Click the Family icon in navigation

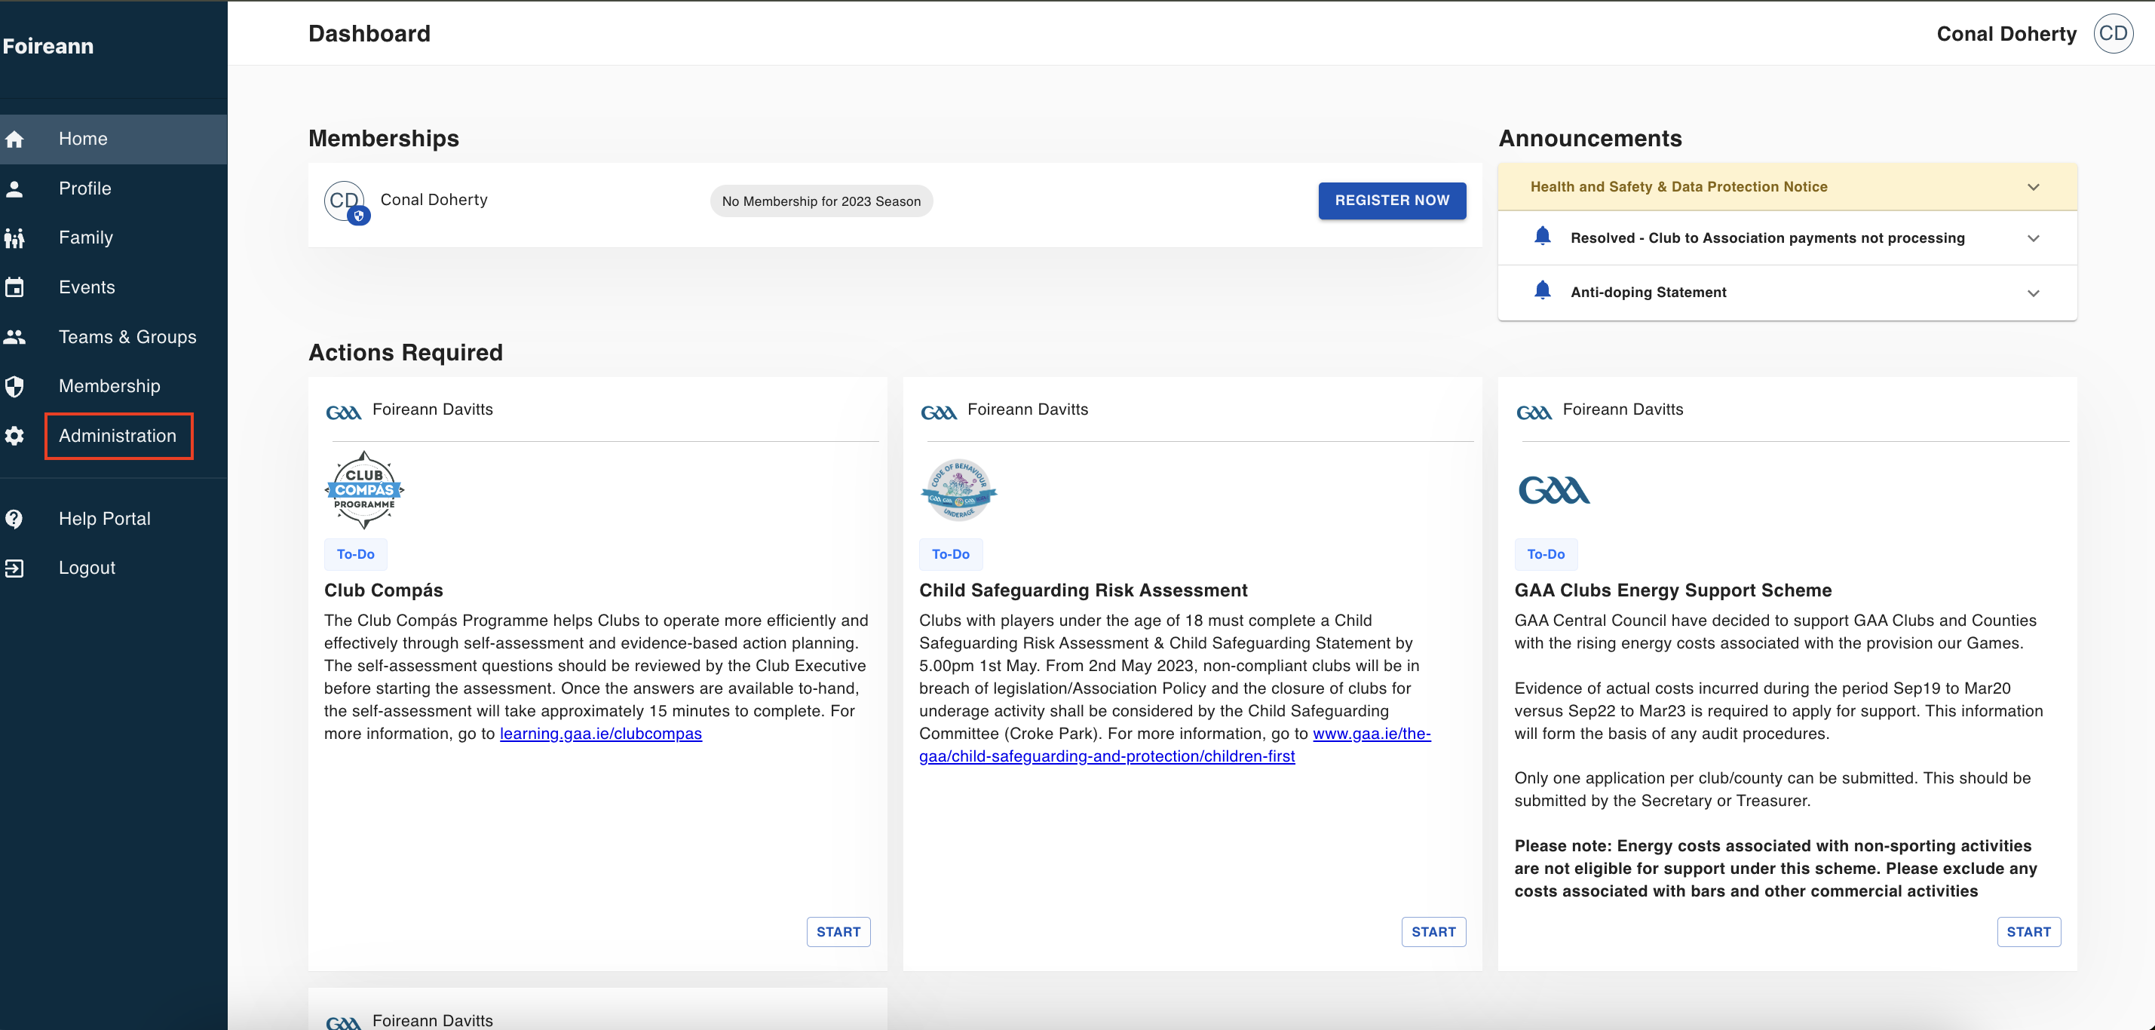[x=16, y=238]
